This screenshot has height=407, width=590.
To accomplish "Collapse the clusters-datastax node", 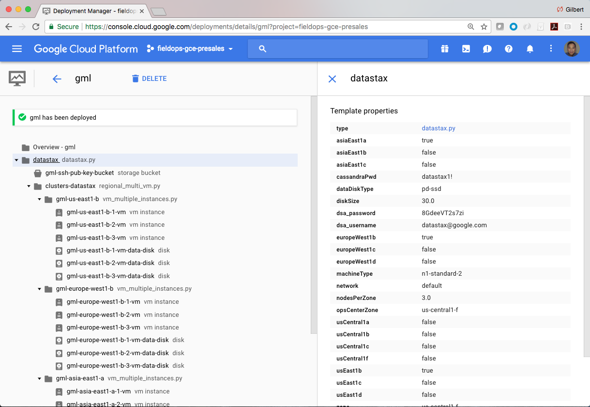I will 29,186.
